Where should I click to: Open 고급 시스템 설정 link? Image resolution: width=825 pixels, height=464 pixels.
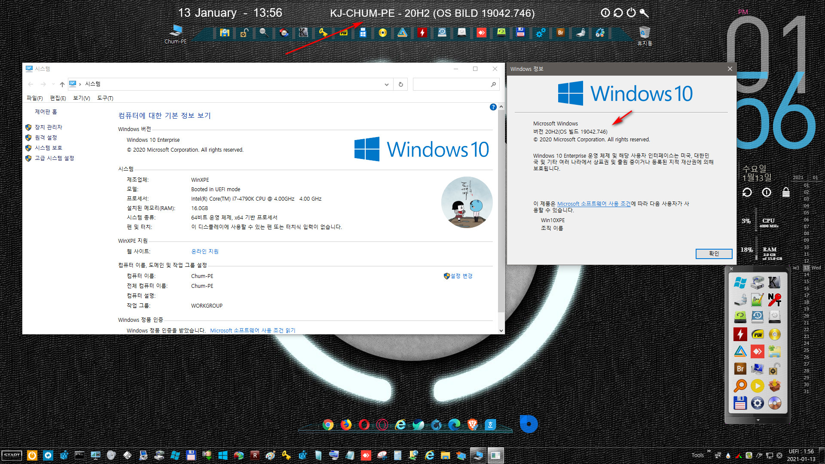pyautogui.click(x=54, y=158)
